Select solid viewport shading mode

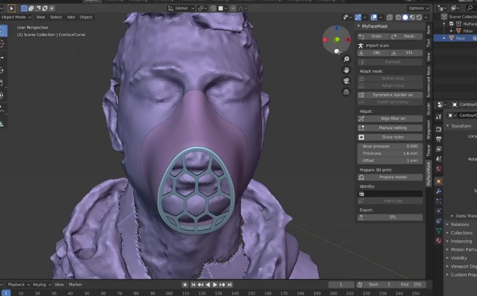point(405,17)
